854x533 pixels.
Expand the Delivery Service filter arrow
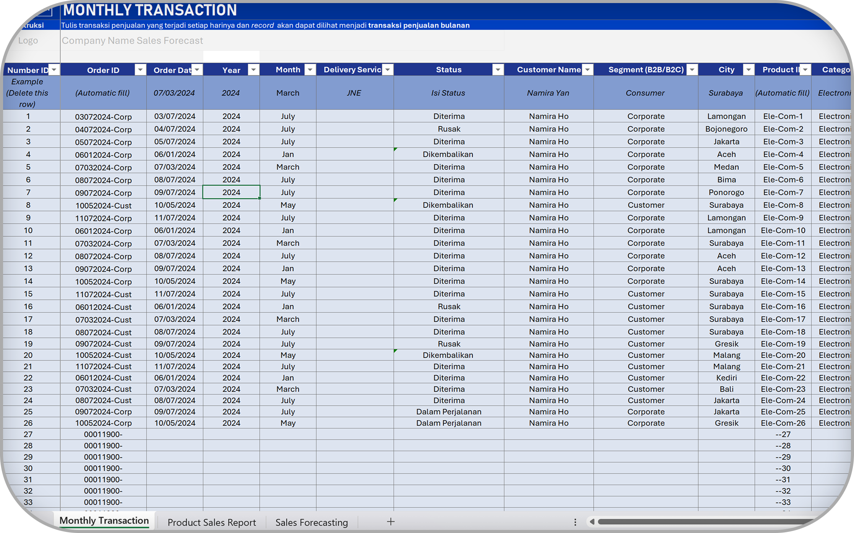388,70
